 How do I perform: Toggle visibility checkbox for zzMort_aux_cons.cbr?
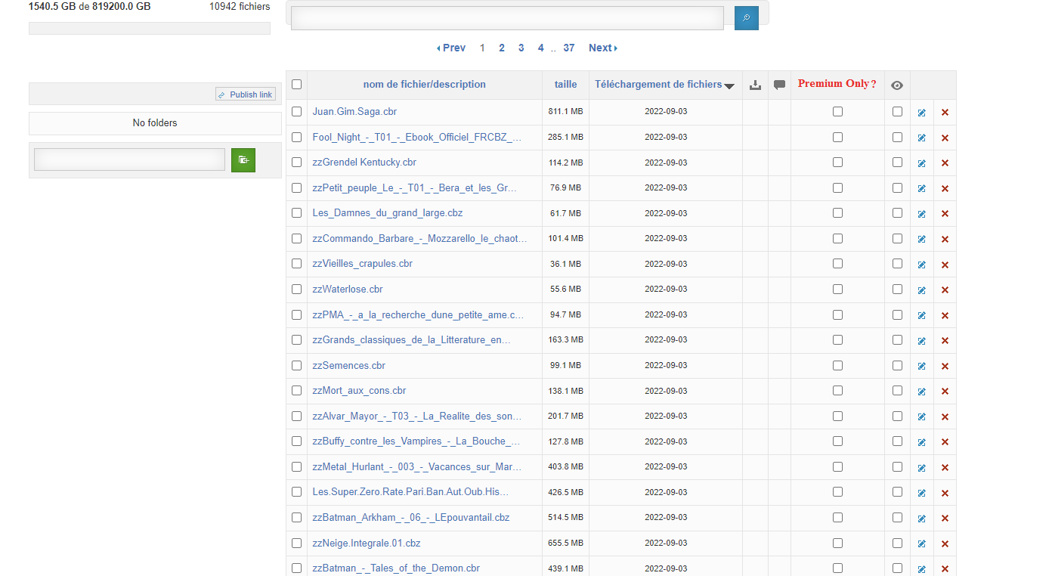897,390
